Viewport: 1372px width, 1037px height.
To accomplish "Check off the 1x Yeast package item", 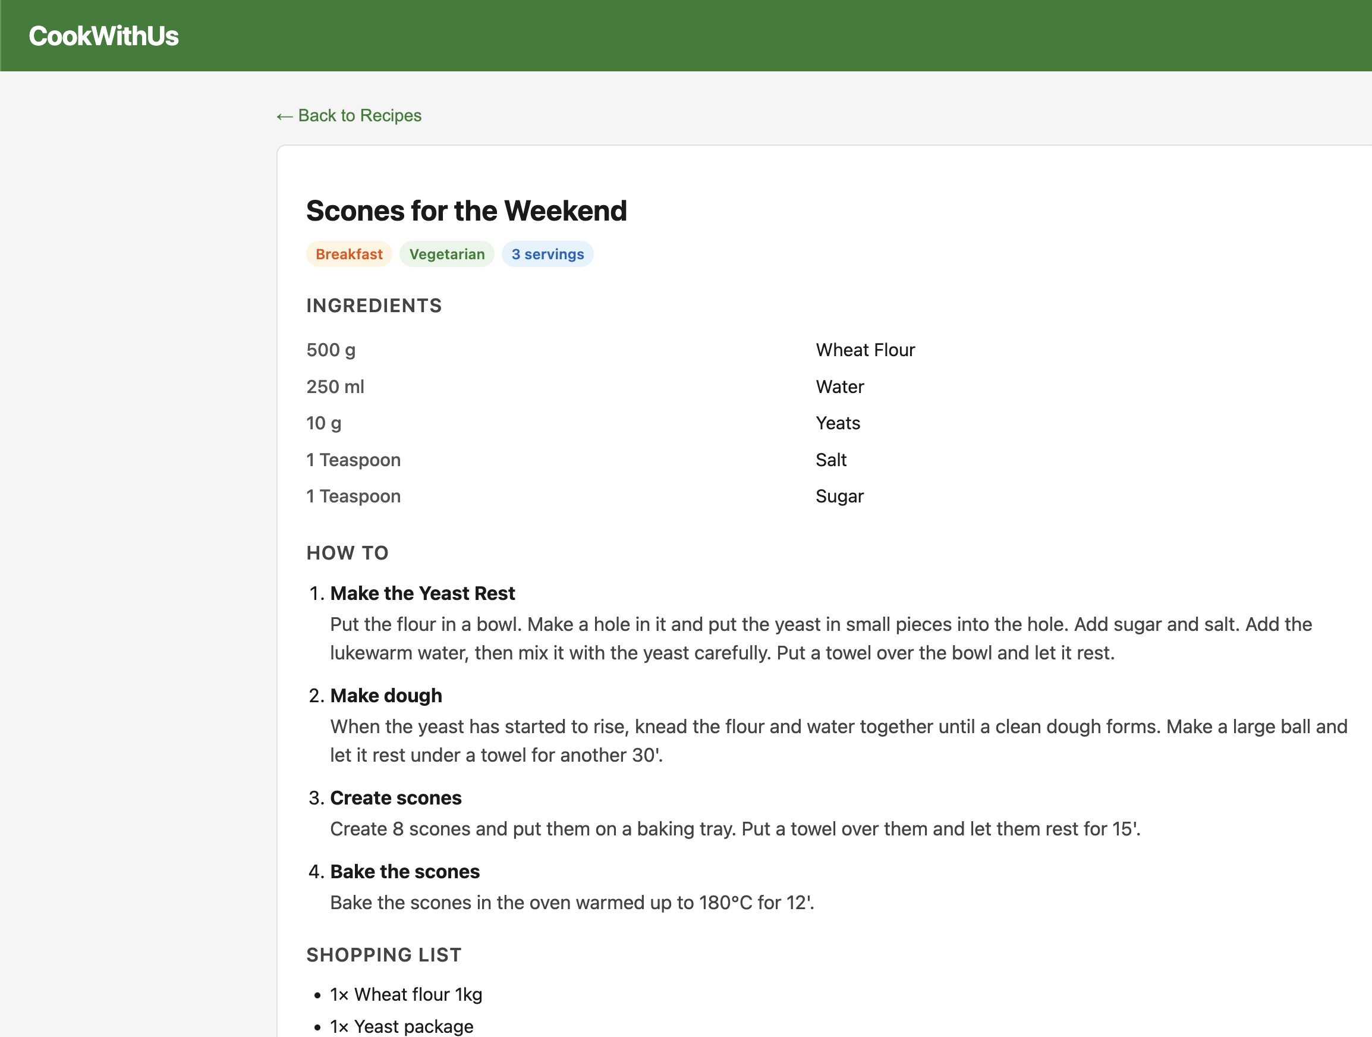I will (401, 1026).
